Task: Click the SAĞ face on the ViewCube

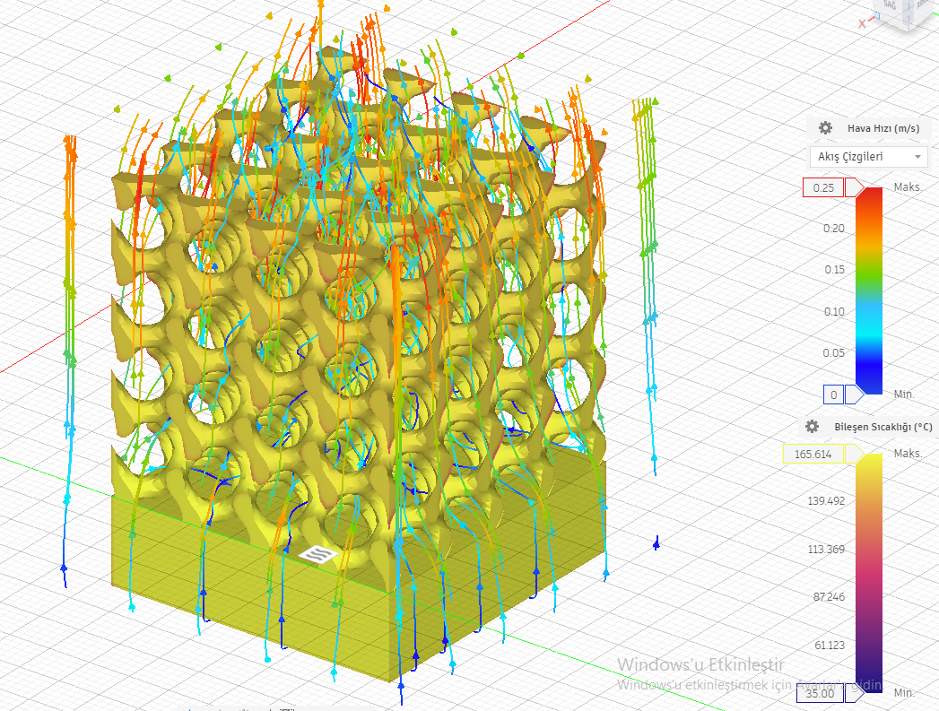Action: click(890, 5)
